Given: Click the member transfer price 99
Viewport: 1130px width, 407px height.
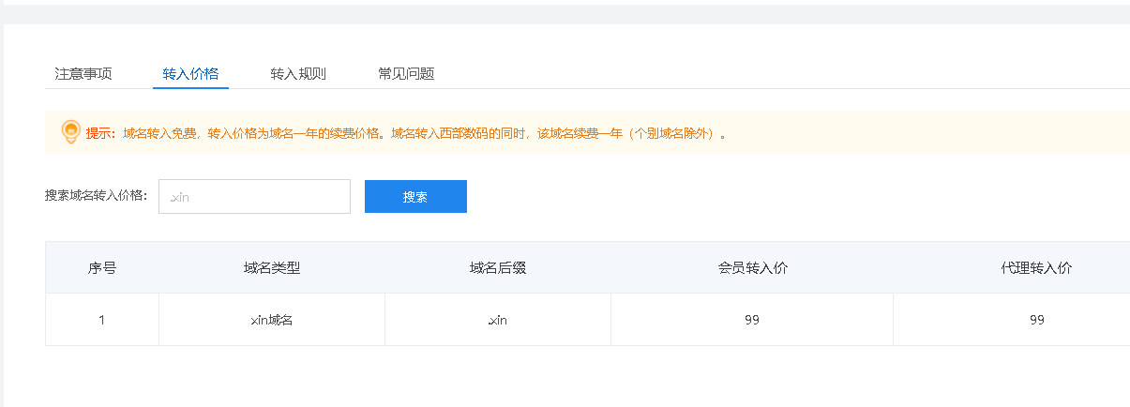Looking at the screenshot, I should 752,320.
